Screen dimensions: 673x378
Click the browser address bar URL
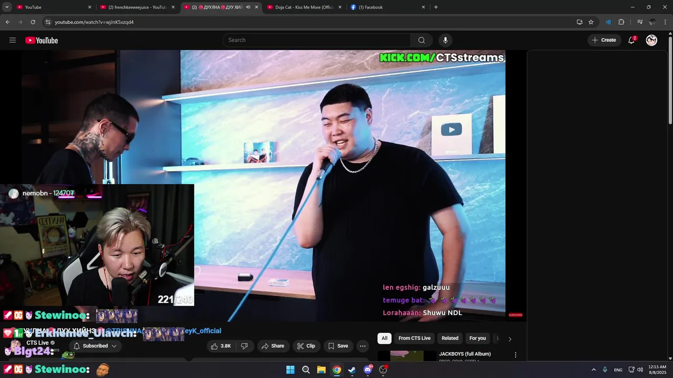click(x=94, y=22)
